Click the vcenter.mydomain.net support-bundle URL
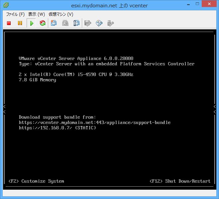 point(95,123)
